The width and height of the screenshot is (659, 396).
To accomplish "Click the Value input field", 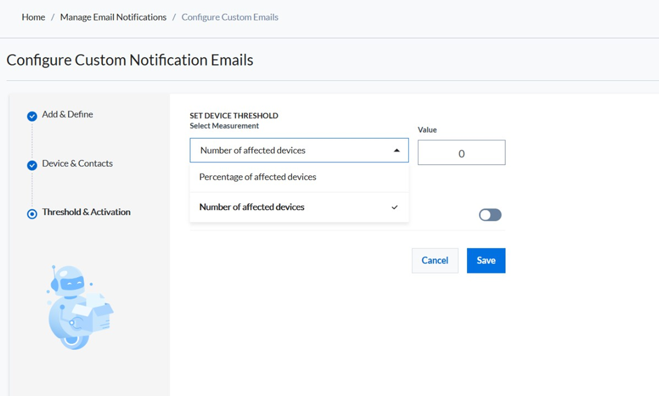I will click(x=461, y=153).
